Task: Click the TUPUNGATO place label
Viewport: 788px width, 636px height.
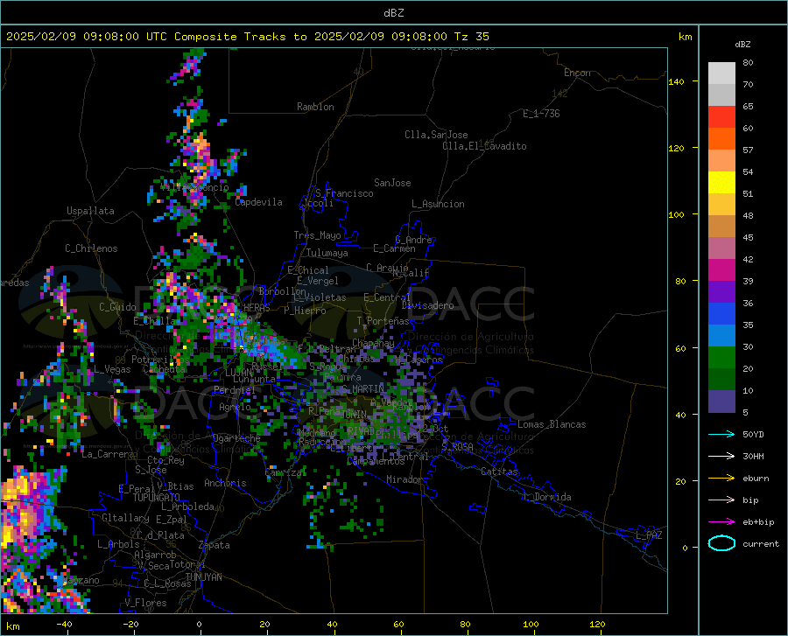Action: (157, 498)
